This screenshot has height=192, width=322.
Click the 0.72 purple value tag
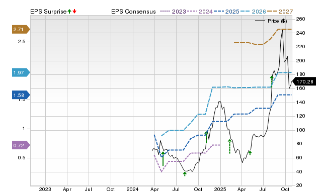coord(21,145)
